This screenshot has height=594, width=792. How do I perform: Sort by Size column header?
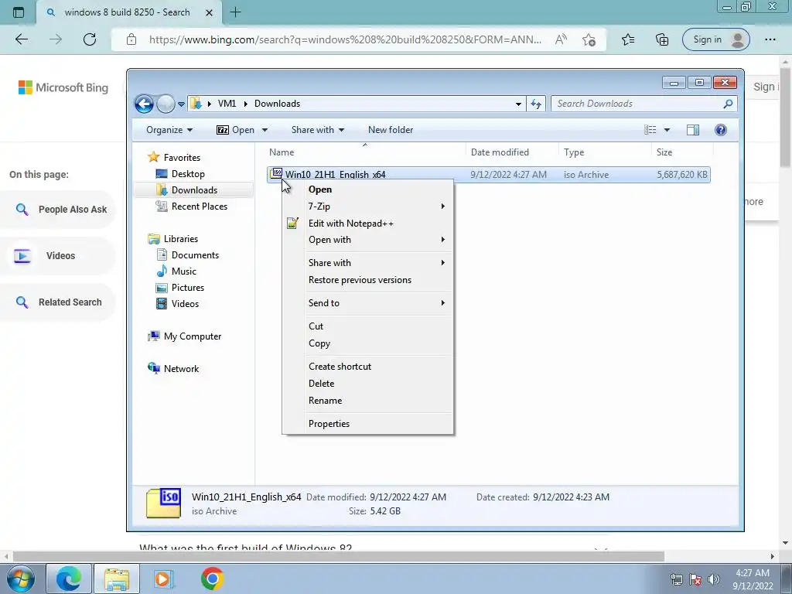click(682, 152)
